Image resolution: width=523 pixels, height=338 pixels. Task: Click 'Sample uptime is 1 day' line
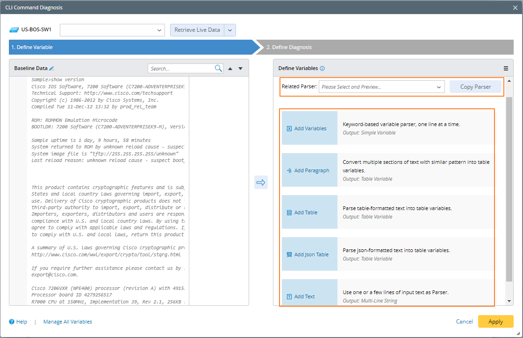91,140
